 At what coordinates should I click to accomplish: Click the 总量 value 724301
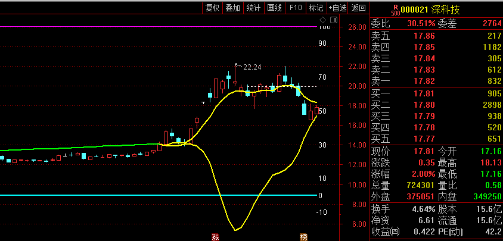pos(420,185)
